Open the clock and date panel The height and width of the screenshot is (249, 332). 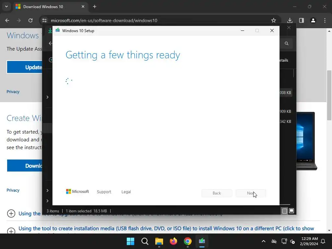tap(309, 241)
